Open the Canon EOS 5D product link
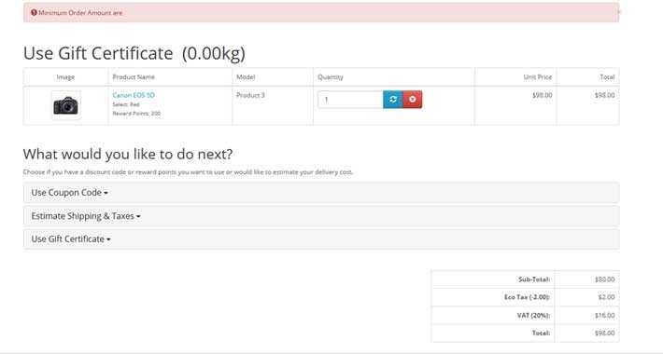 click(134, 95)
